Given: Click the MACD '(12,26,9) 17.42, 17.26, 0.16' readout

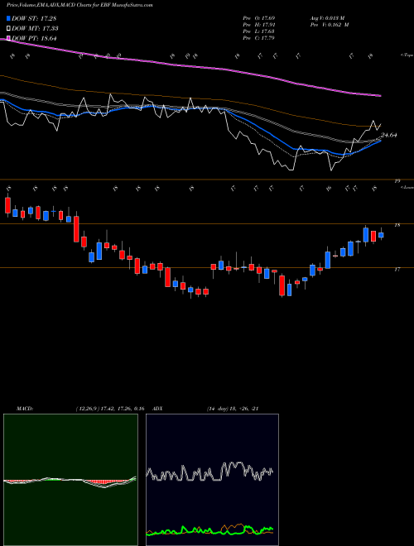Looking at the screenshot, I should click(x=110, y=409).
